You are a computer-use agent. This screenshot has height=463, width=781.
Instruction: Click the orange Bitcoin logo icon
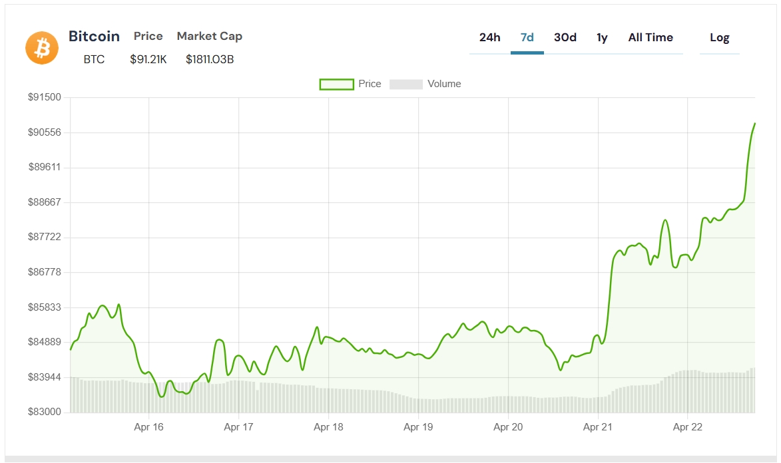click(x=42, y=48)
